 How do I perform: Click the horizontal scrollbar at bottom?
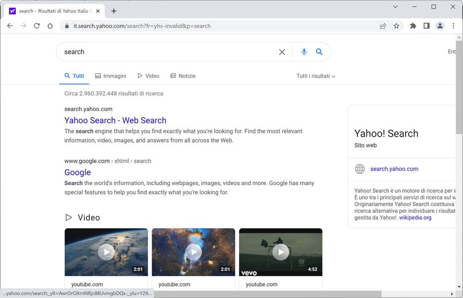(x=267, y=294)
